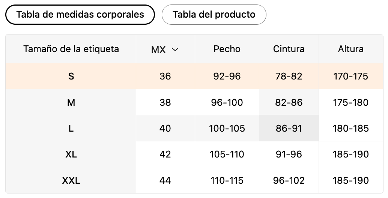This screenshot has height=198, width=388.
Task: Click the 100-105 Pecho cell
Action: click(x=227, y=128)
